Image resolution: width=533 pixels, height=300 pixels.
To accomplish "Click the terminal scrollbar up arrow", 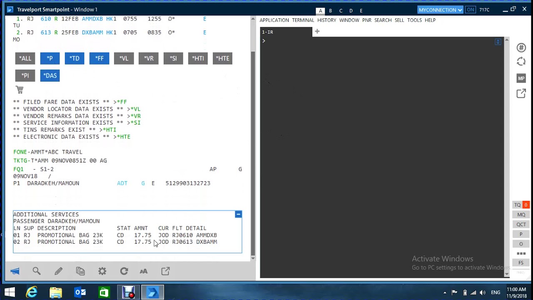I will (x=507, y=40).
